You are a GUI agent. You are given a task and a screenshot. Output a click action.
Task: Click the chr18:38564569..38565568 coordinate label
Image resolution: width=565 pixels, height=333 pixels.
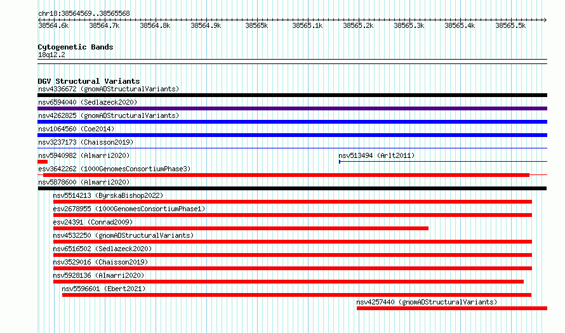[x=84, y=13]
